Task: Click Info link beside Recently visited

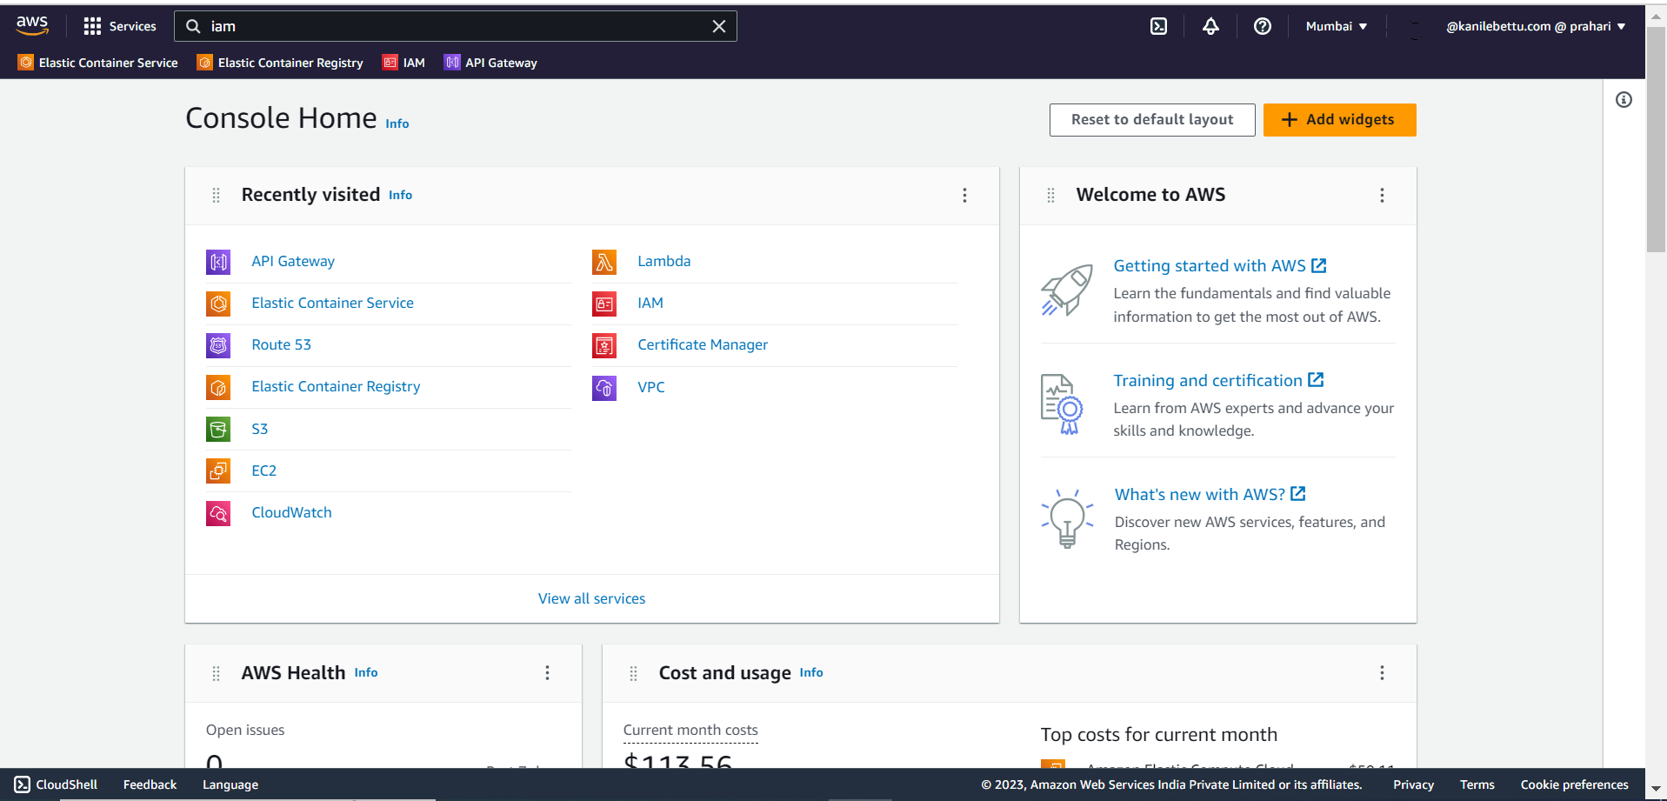Action: 401,195
